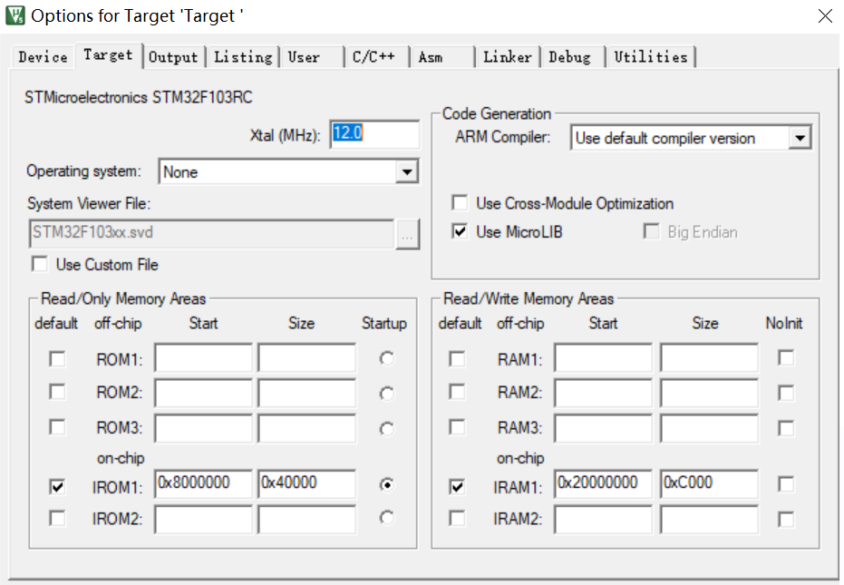
Task: Click the ROM3 Size field
Action: (x=306, y=428)
